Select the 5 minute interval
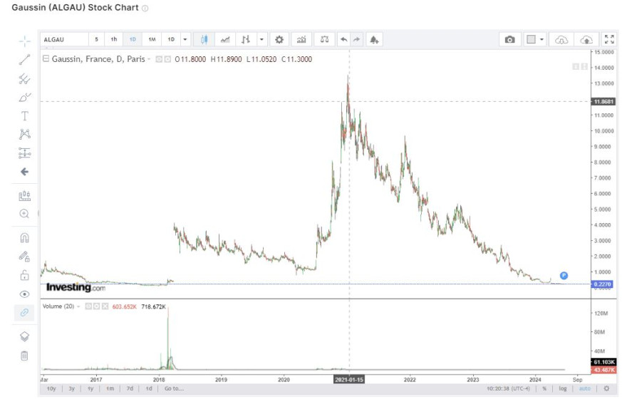Screen dimensions: 627x402 96,40
